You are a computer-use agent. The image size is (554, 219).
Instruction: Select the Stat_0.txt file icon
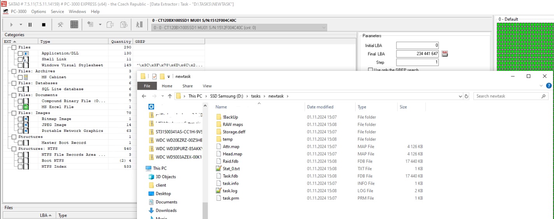coord(218,168)
